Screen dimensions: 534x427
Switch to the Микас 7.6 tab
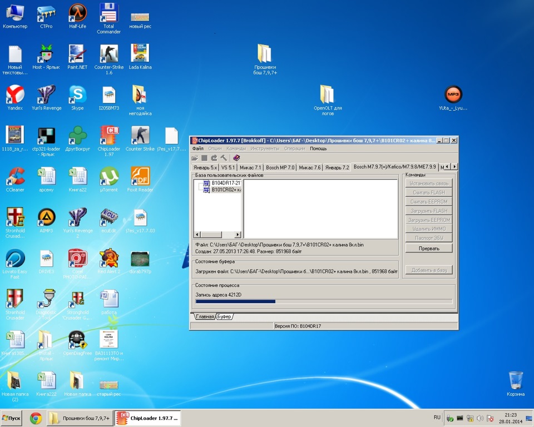[x=310, y=167]
